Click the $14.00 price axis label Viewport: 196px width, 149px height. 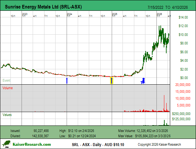click(x=183, y=17)
